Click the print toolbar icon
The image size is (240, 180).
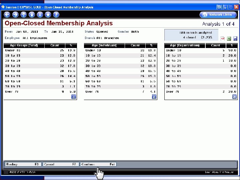[x=40, y=15]
